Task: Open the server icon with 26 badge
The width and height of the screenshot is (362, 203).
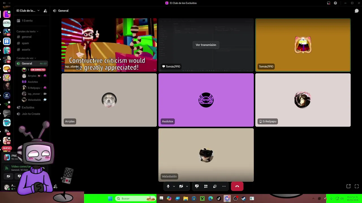Action: 7,140
